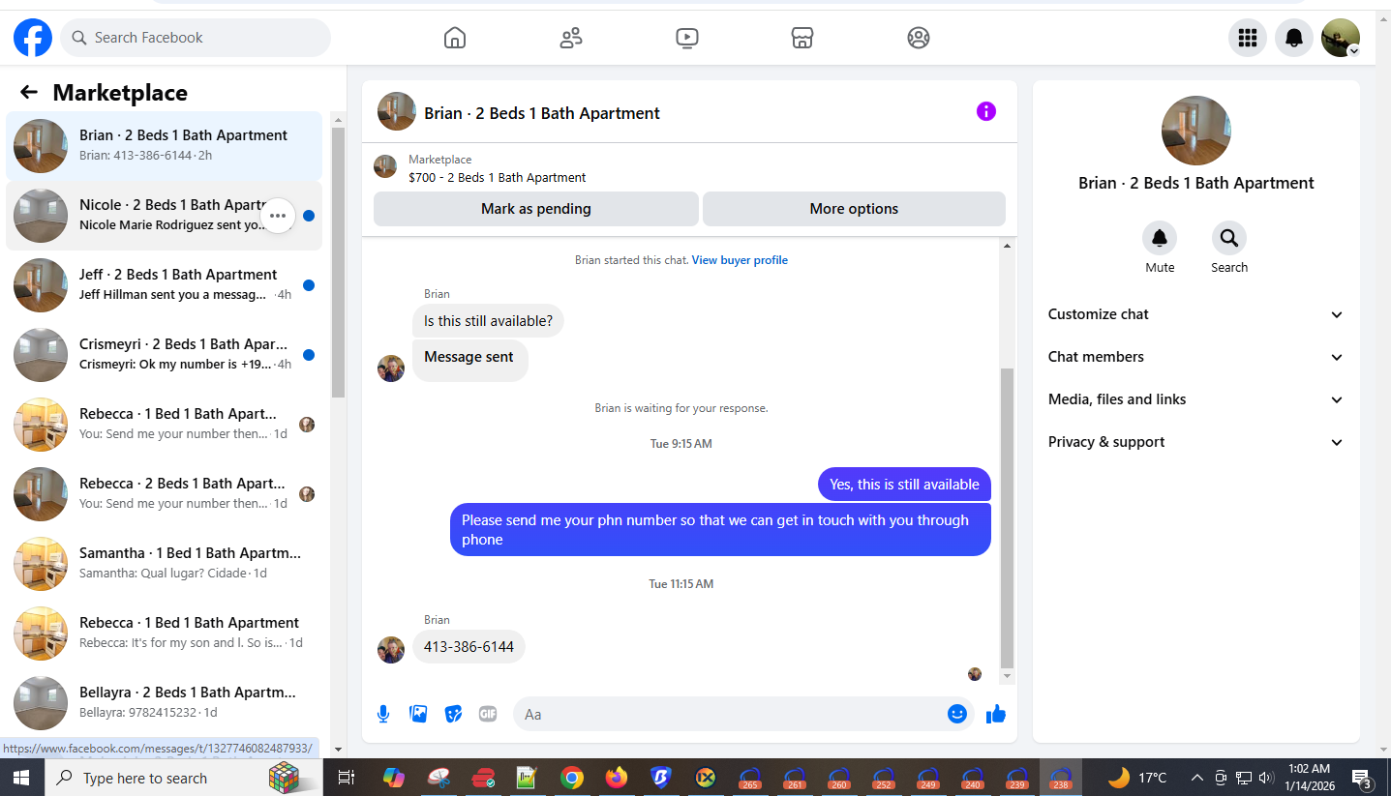Image resolution: width=1391 pixels, height=796 pixels.
Task: Click the 413-386-6144 message bubble
Action: 469,647
